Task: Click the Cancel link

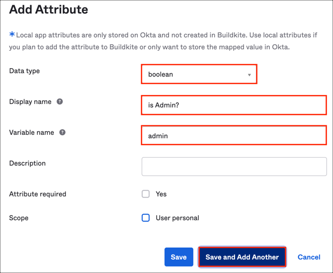Action: (309, 257)
